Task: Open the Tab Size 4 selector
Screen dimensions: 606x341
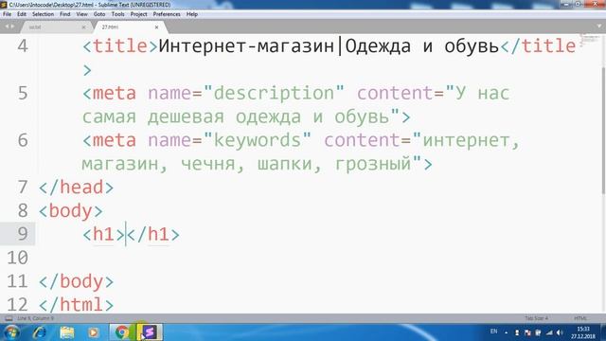Action: coord(536,318)
